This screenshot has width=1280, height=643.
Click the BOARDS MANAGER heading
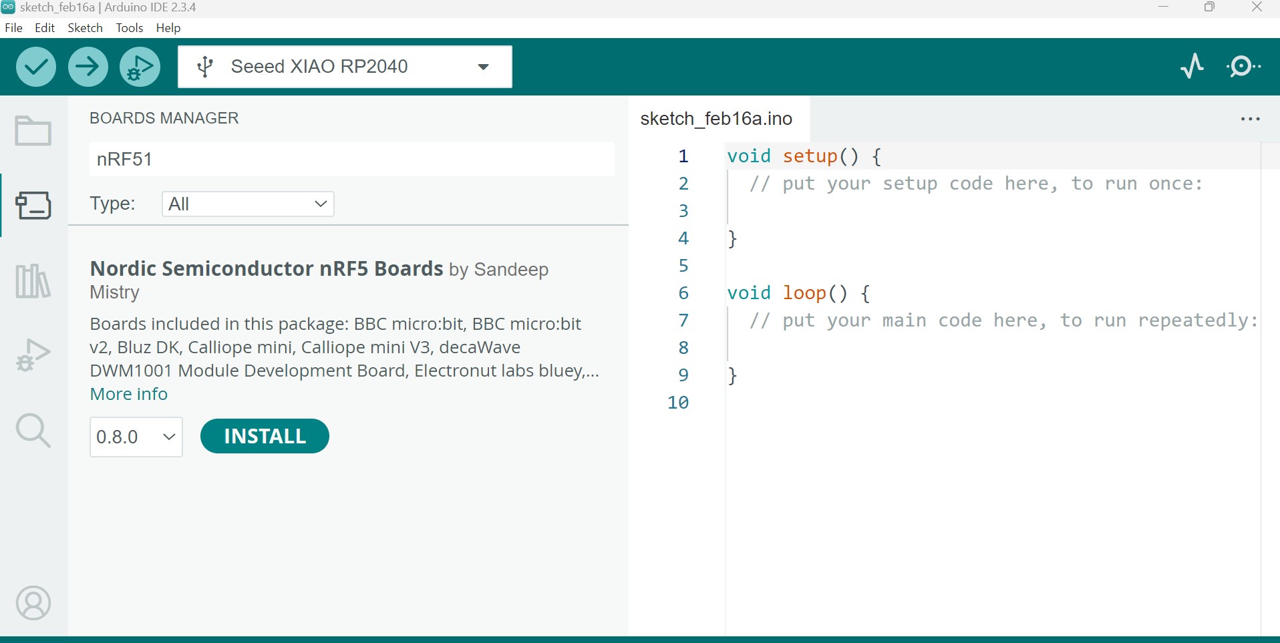coord(164,118)
